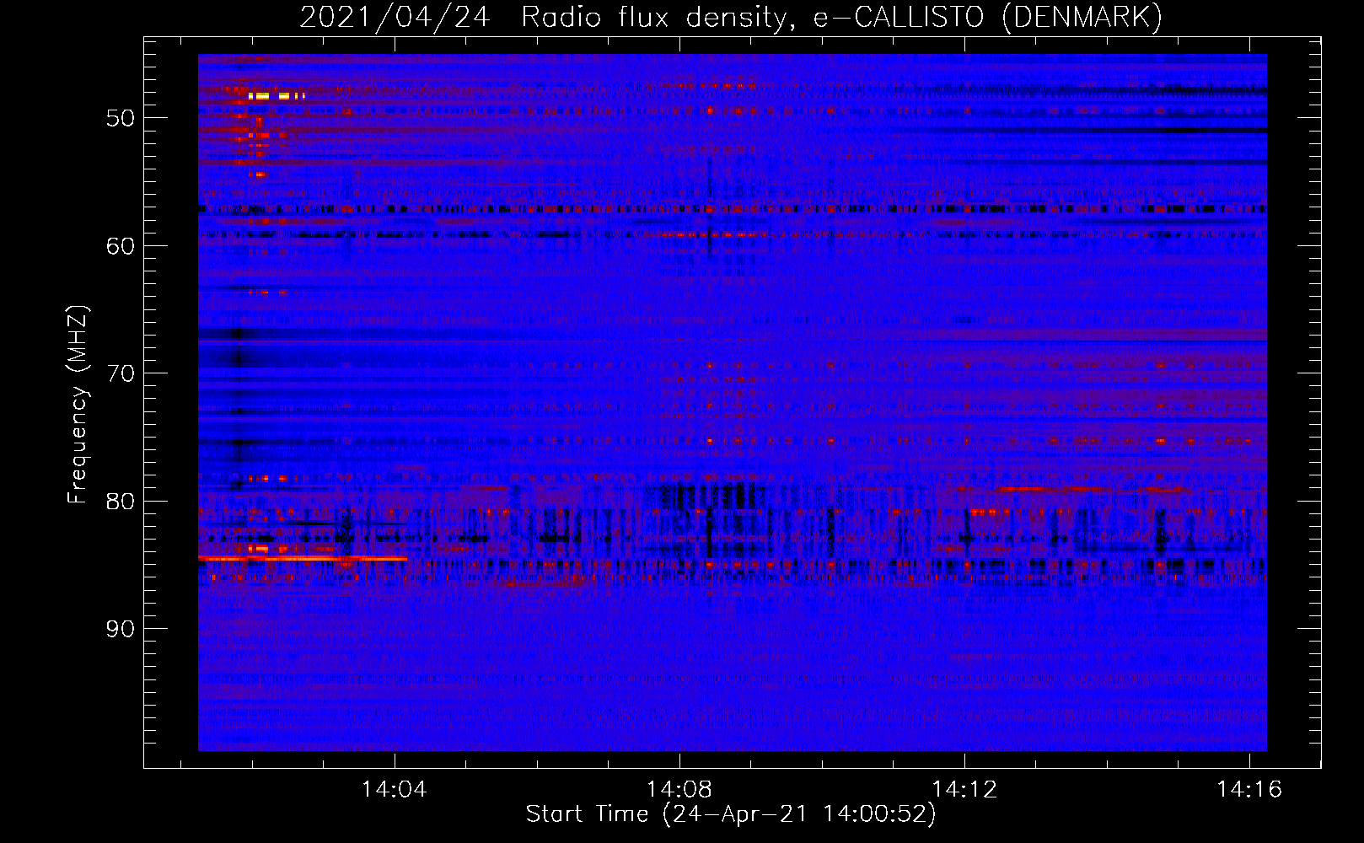Click the bright red emission line near 85 MHz
The width and height of the screenshot is (1364, 843).
(303, 558)
